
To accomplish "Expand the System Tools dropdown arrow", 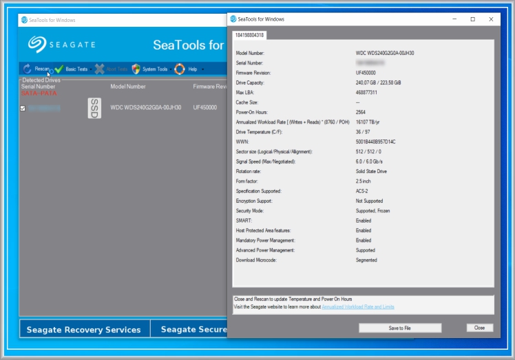I will click(x=171, y=69).
